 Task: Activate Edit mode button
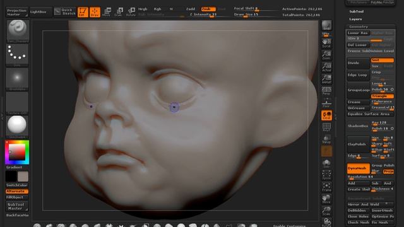83,12
